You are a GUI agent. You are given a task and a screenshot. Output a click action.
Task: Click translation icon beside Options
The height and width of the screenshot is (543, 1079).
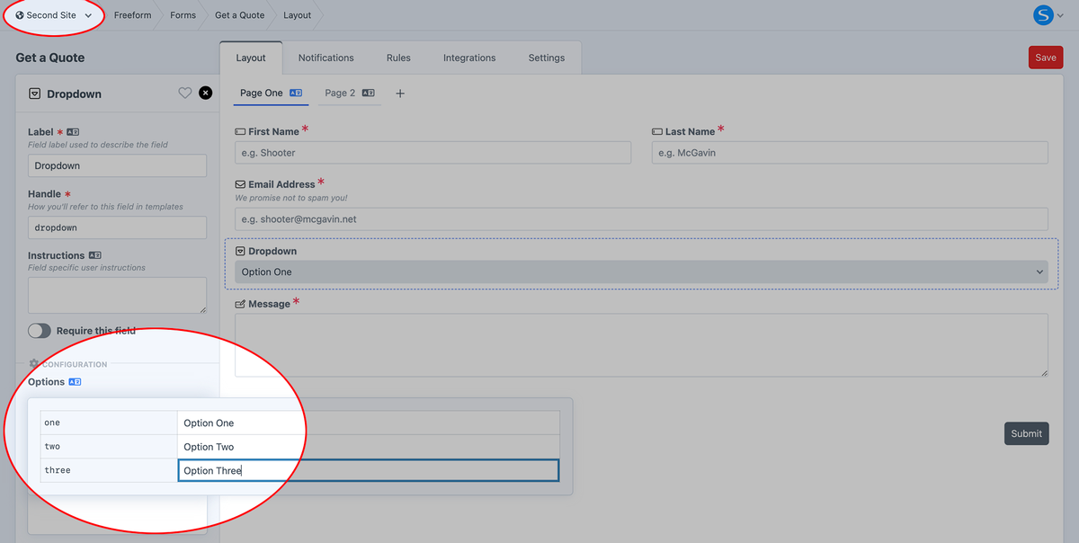point(75,382)
